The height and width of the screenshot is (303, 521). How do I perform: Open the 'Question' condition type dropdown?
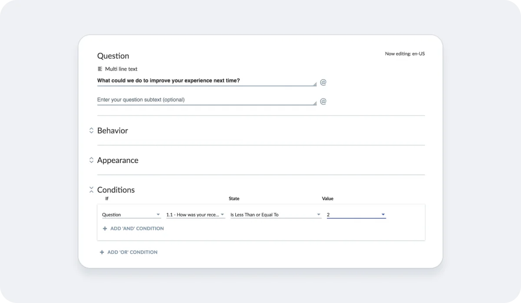pyautogui.click(x=131, y=215)
